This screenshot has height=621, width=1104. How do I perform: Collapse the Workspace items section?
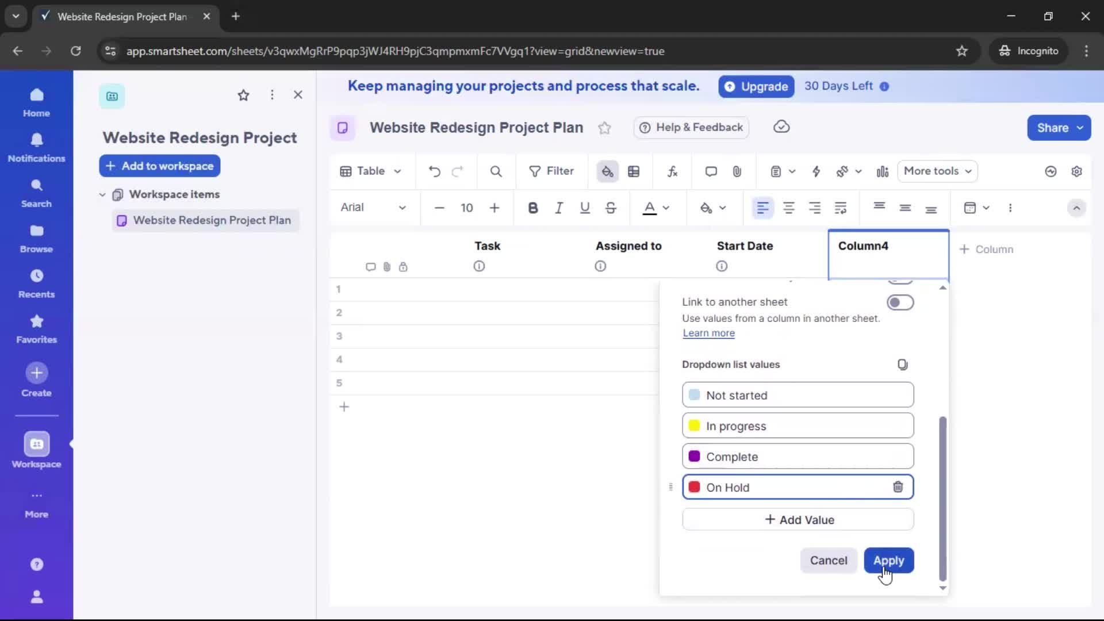click(102, 194)
